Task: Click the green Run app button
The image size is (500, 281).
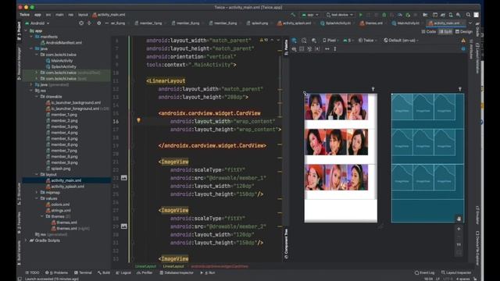Action: click(361, 15)
